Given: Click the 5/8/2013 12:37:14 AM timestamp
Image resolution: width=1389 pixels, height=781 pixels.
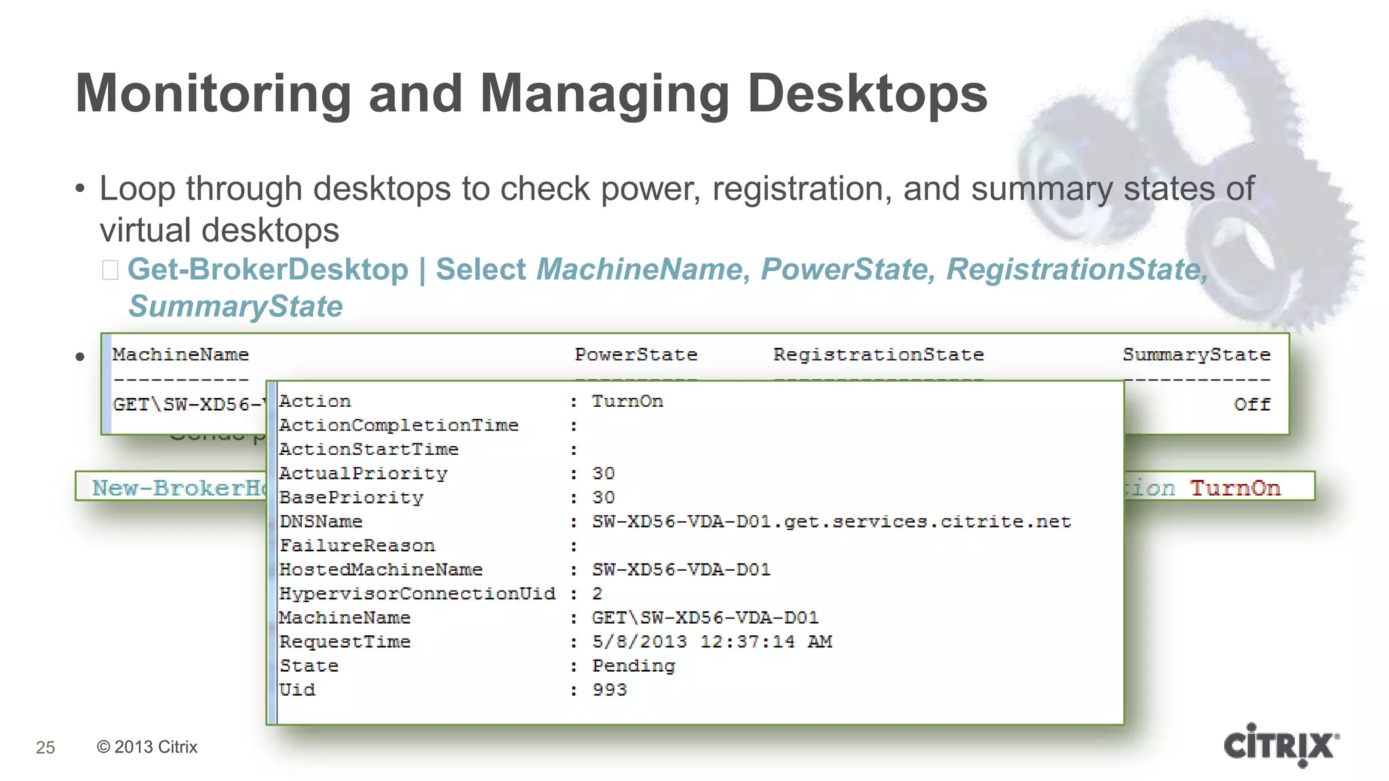Looking at the screenshot, I should 712,642.
